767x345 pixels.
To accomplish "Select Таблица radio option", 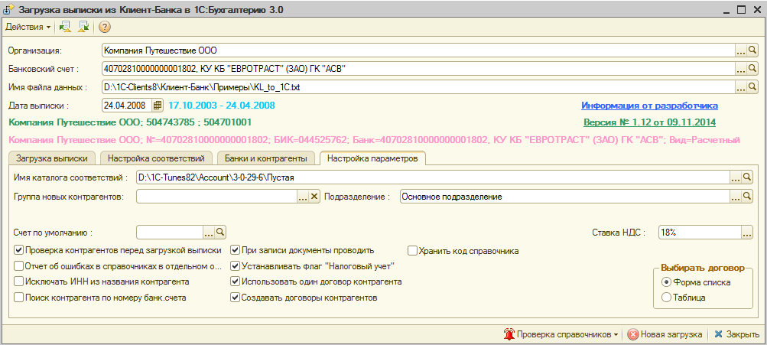I will coord(666,297).
